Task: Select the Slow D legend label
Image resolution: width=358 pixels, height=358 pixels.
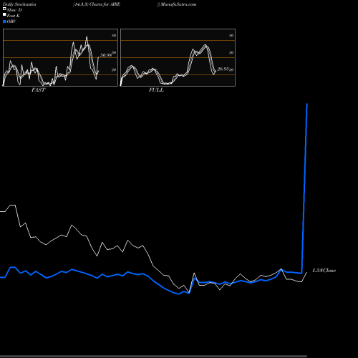Action: coord(14,10)
